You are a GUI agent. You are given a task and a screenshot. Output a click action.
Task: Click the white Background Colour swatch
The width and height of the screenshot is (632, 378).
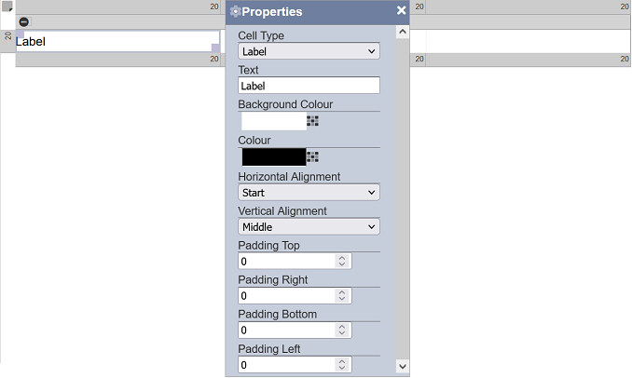[x=274, y=121]
